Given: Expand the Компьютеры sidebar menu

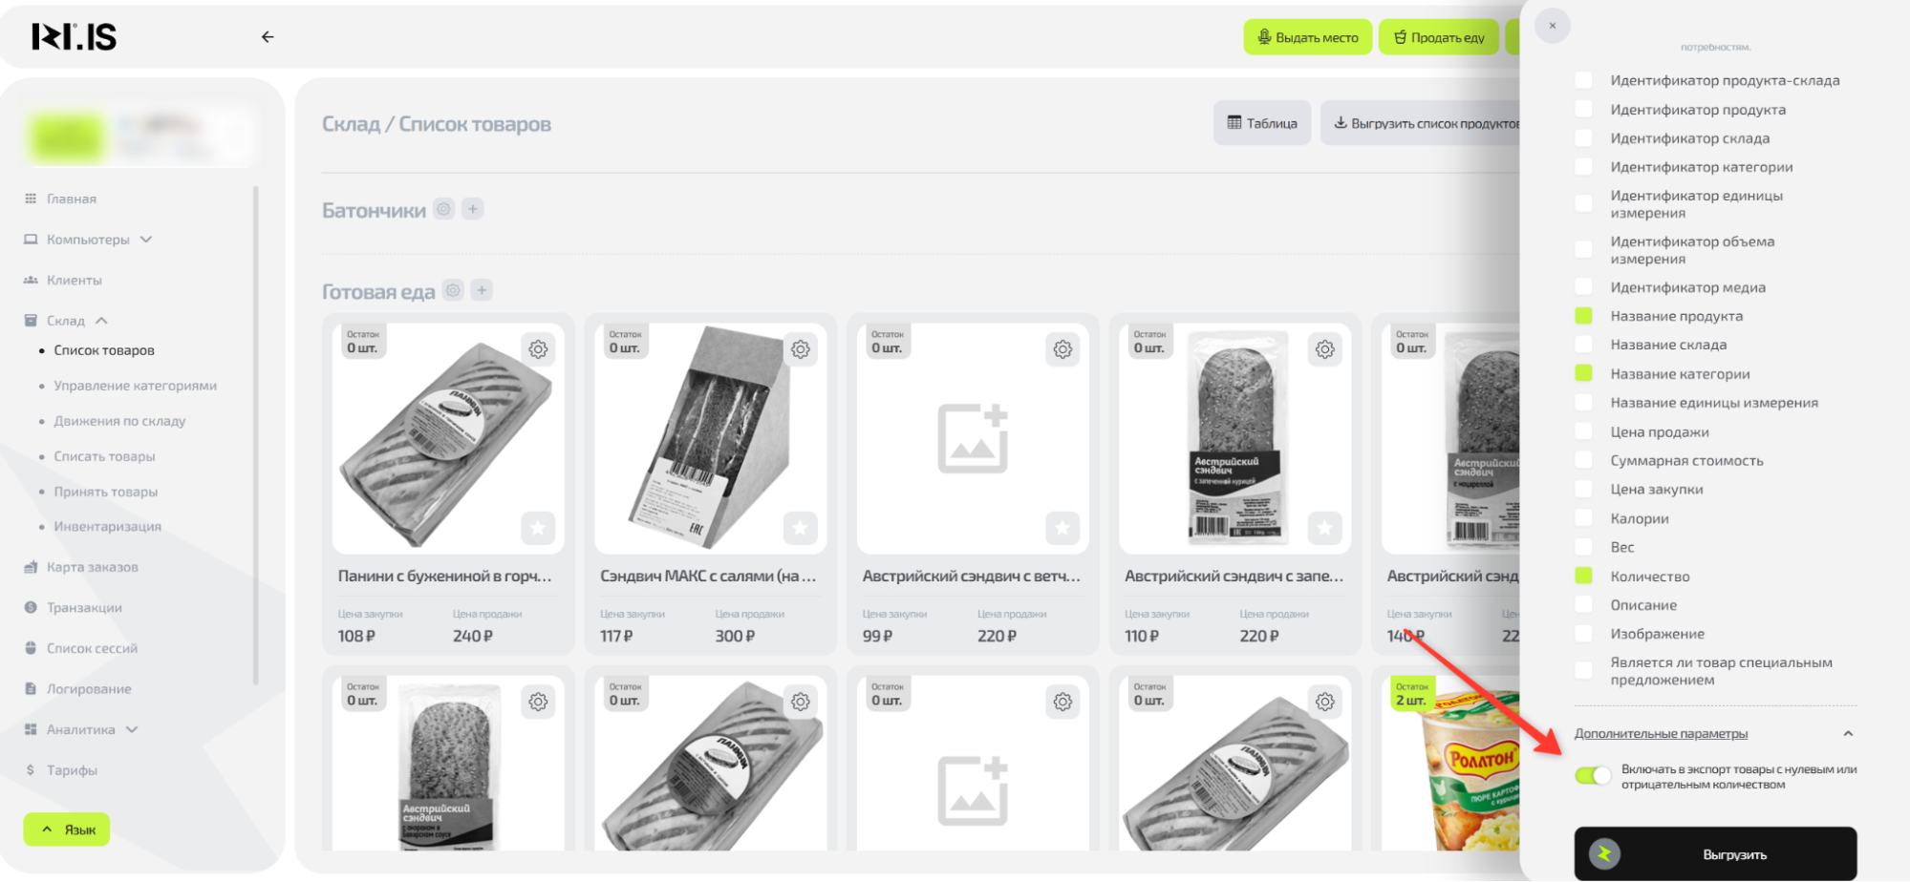Looking at the screenshot, I should pyautogui.click(x=146, y=240).
